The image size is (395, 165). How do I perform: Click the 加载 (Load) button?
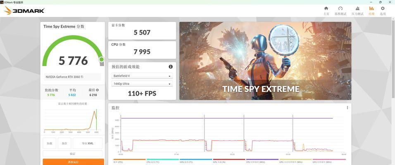[50, 143]
